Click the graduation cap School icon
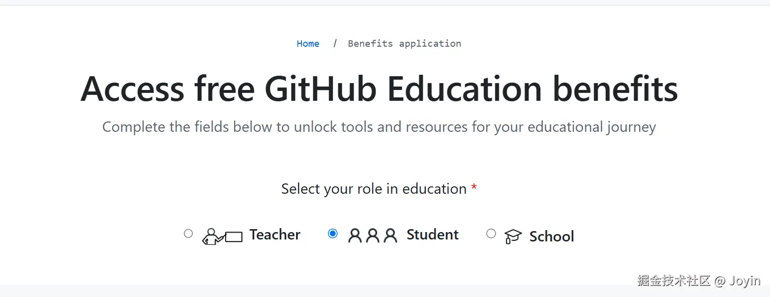Image resolution: width=770 pixels, height=297 pixels. tap(513, 237)
